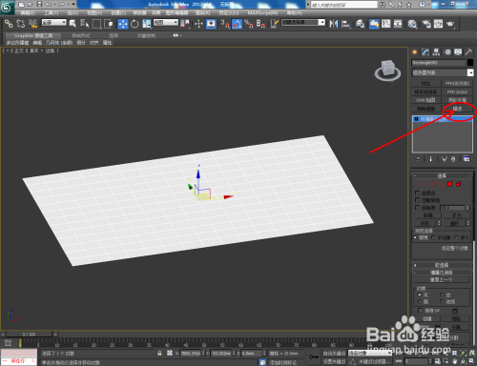Click the time slider 0 / 100 handle
477x366 pixels.
29,335
